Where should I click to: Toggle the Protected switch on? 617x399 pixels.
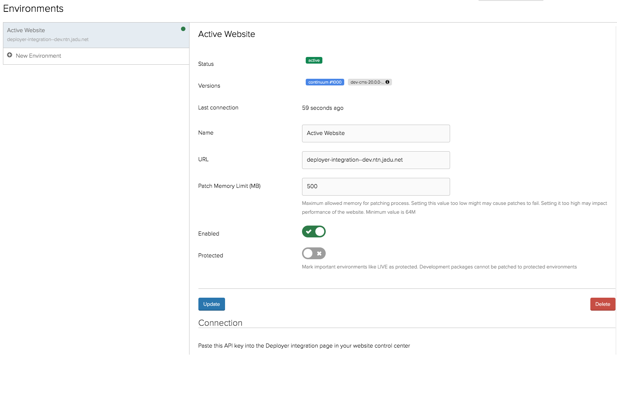coord(314,253)
